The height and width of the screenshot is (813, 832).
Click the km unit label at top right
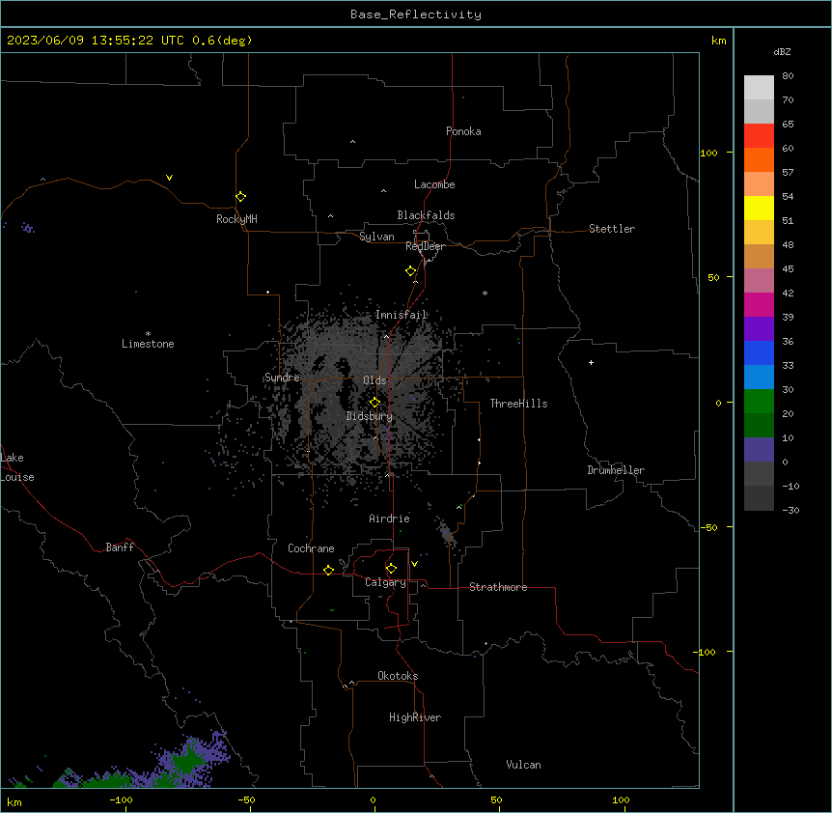tap(719, 41)
